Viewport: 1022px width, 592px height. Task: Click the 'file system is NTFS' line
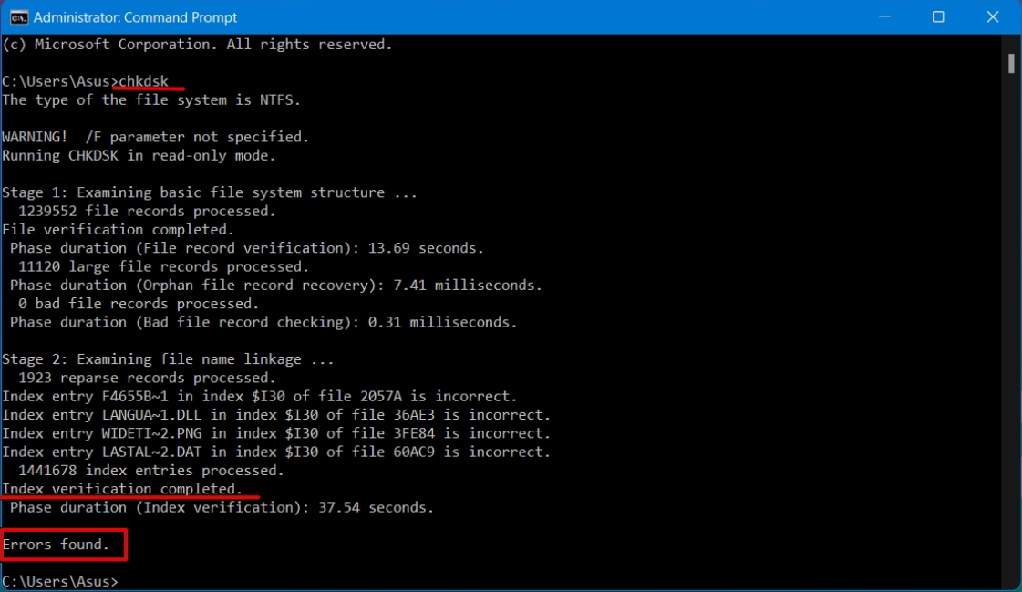151,99
